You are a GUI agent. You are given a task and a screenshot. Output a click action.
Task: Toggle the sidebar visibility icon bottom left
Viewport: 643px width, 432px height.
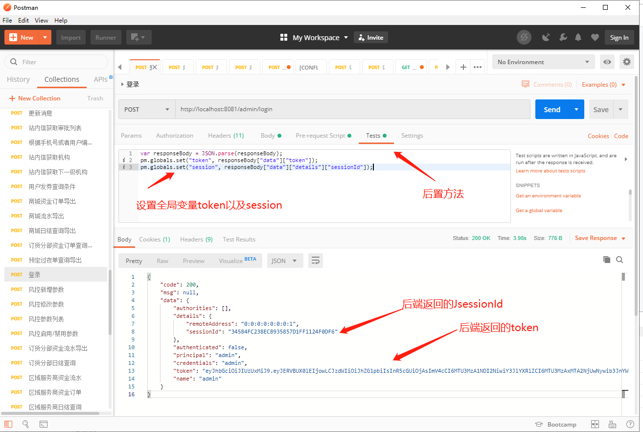pyautogui.click(x=8, y=424)
